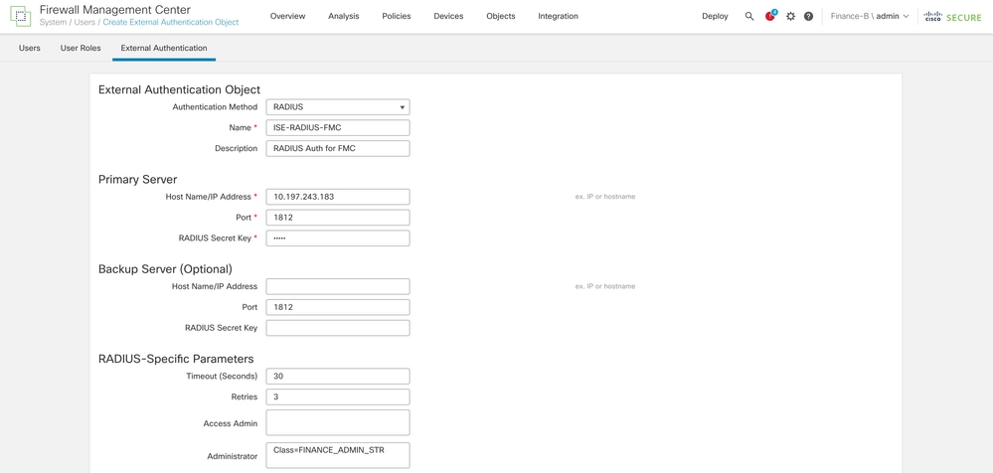993x473 pixels.
Task: Click the Backup Server Port field
Action: (x=338, y=308)
